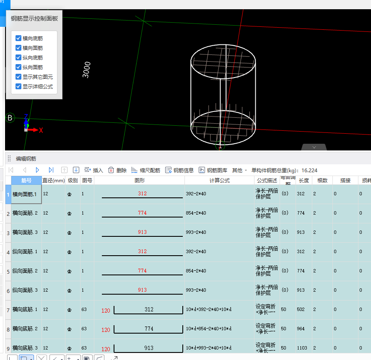Click shape value 774 in row 5

[x=142, y=271]
